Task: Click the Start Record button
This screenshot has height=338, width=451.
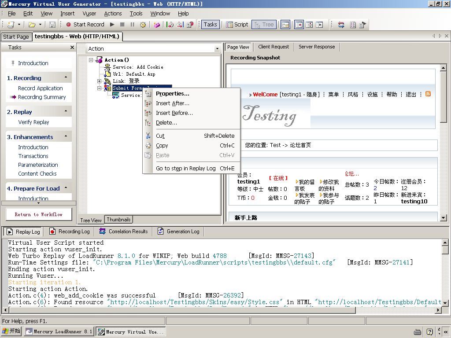Action: pos(85,25)
